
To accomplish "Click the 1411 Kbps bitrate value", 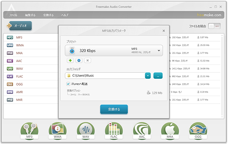I will click(177, 68).
